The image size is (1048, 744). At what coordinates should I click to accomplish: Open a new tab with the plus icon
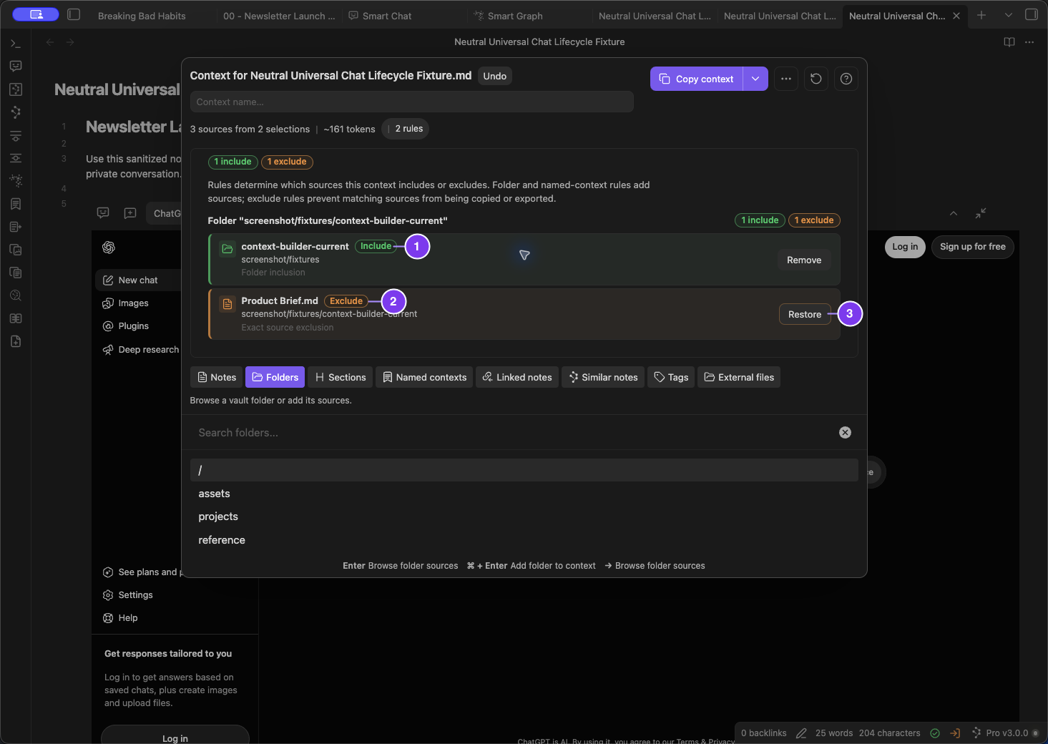pyautogui.click(x=981, y=15)
